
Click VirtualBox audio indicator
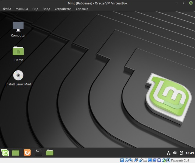131,160
